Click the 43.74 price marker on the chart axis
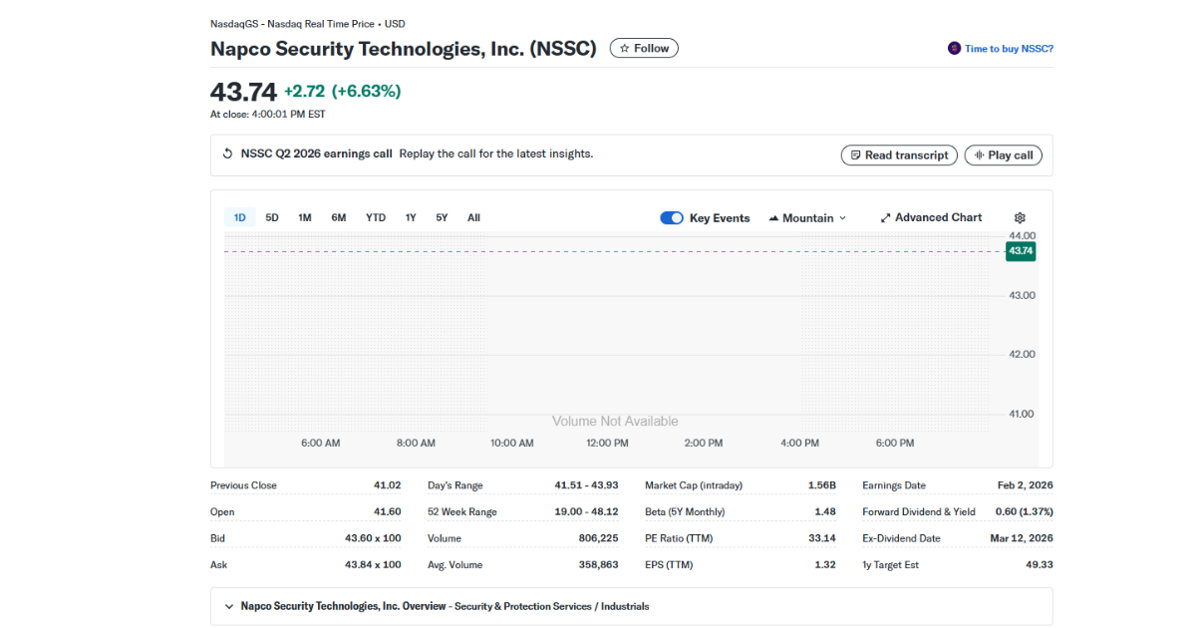Image resolution: width=1196 pixels, height=628 pixels. pos(1020,251)
